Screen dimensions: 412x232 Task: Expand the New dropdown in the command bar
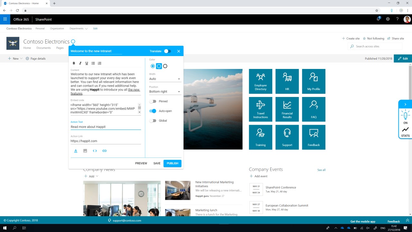[x=15, y=59]
